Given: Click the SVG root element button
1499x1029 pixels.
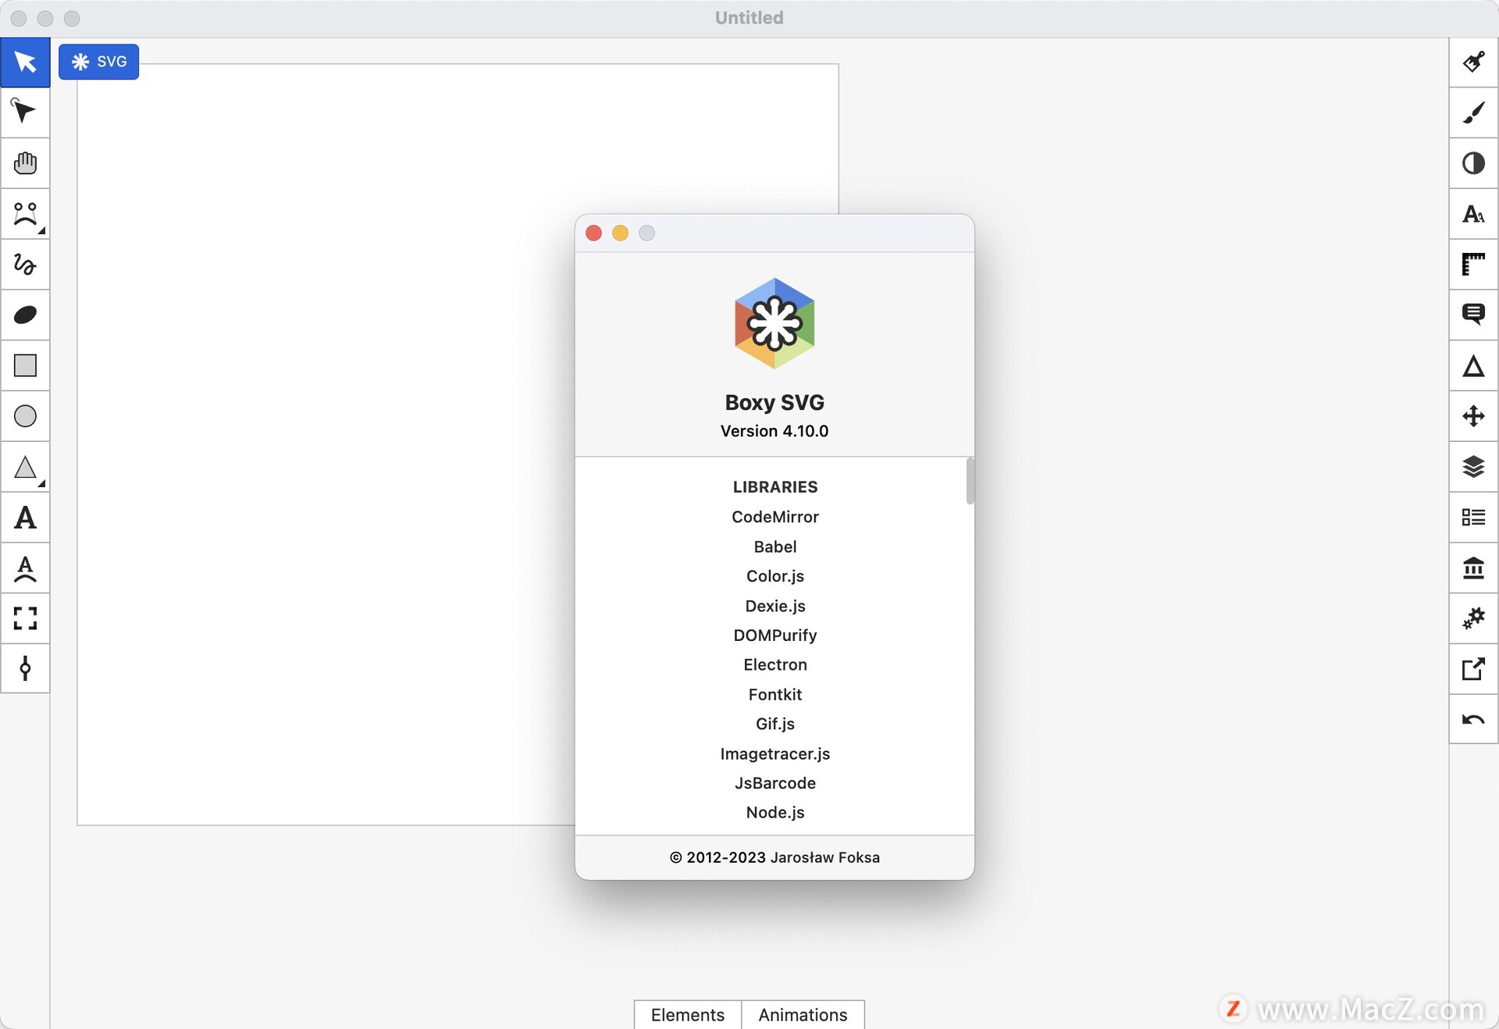Looking at the screenshot, I should tap(98, 62).
